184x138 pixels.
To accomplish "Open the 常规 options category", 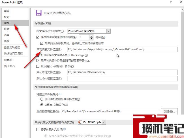I will 7,11.
